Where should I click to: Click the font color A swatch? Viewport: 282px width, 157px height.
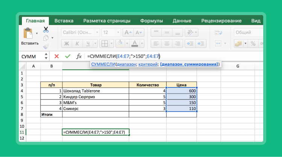click(x=135, y=44)
